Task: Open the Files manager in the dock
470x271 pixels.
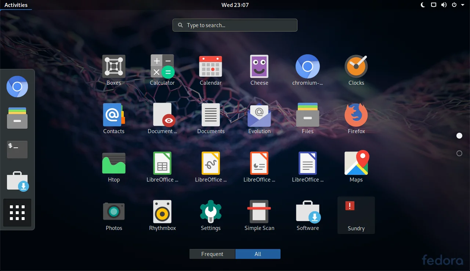Action: pyautogui.click(x=17, y=118)
